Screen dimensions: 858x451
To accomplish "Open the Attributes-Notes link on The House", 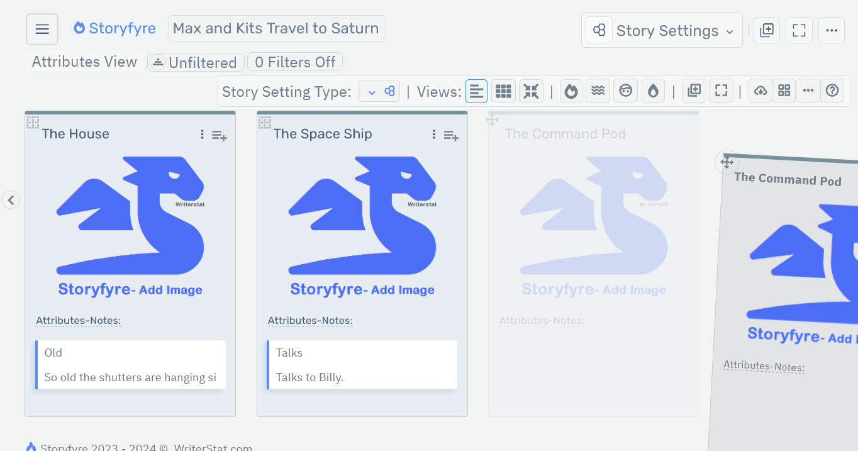I will (x=78, y=320).
